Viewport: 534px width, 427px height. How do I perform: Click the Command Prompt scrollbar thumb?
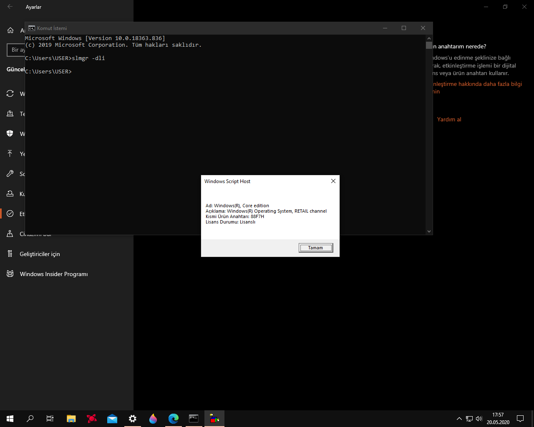pyautogui.click(x=429, y=45)
